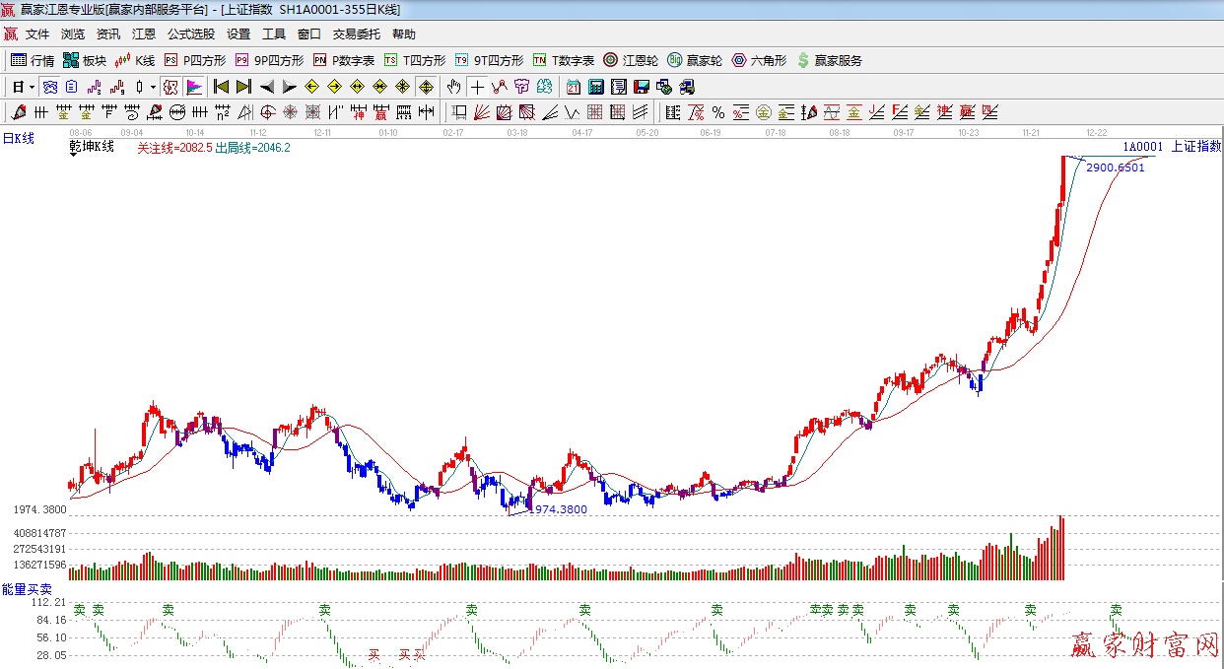
Task: Click the percent sign drawing tool
Action: tap(717, 111)
